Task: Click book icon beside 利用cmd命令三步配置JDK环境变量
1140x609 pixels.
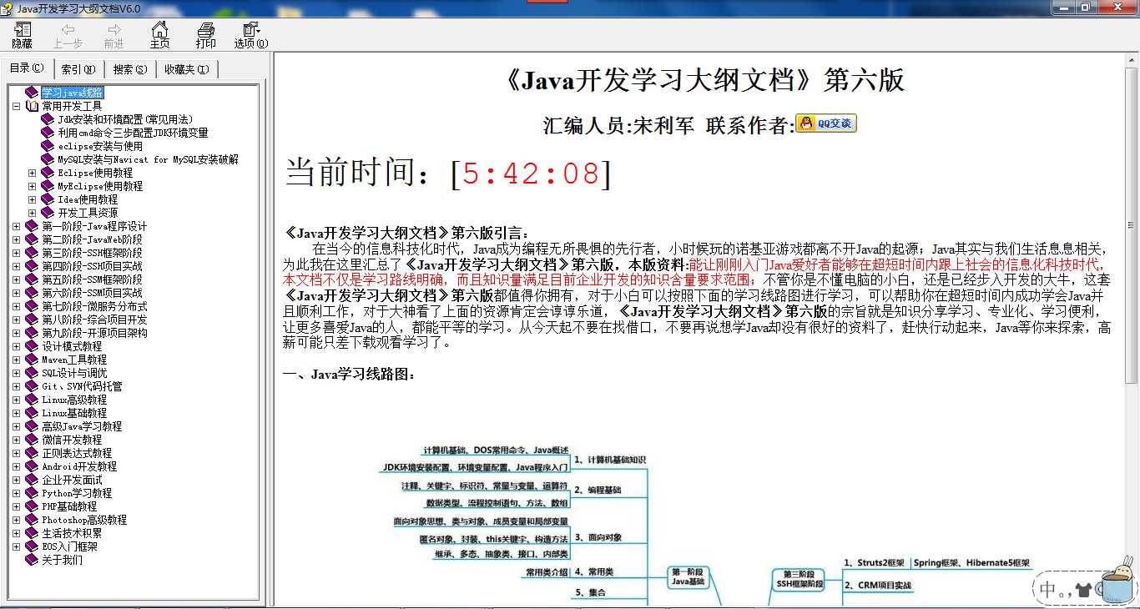Action: 48,133
